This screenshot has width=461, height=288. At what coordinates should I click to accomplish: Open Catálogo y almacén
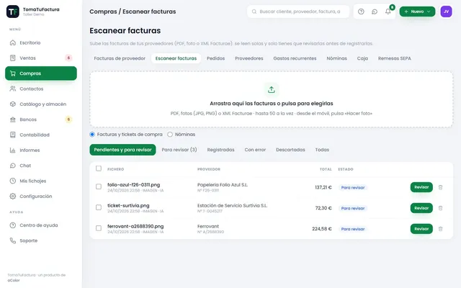point(41,104)
